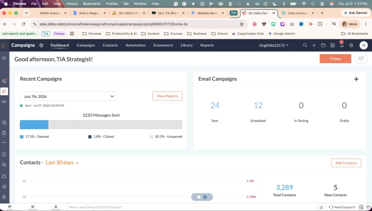
Task: Click Ask Gemini button
Action: pos(355,13)
